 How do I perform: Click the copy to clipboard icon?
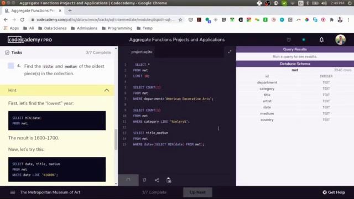[169, 180]
